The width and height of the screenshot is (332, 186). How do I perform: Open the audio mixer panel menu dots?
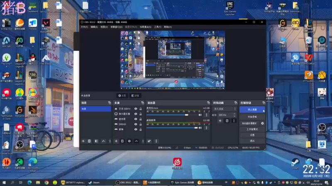(156, 141)
